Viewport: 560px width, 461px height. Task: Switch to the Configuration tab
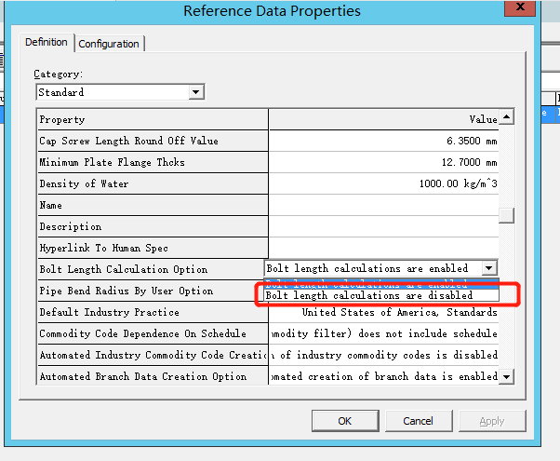(x=109, y=44)
